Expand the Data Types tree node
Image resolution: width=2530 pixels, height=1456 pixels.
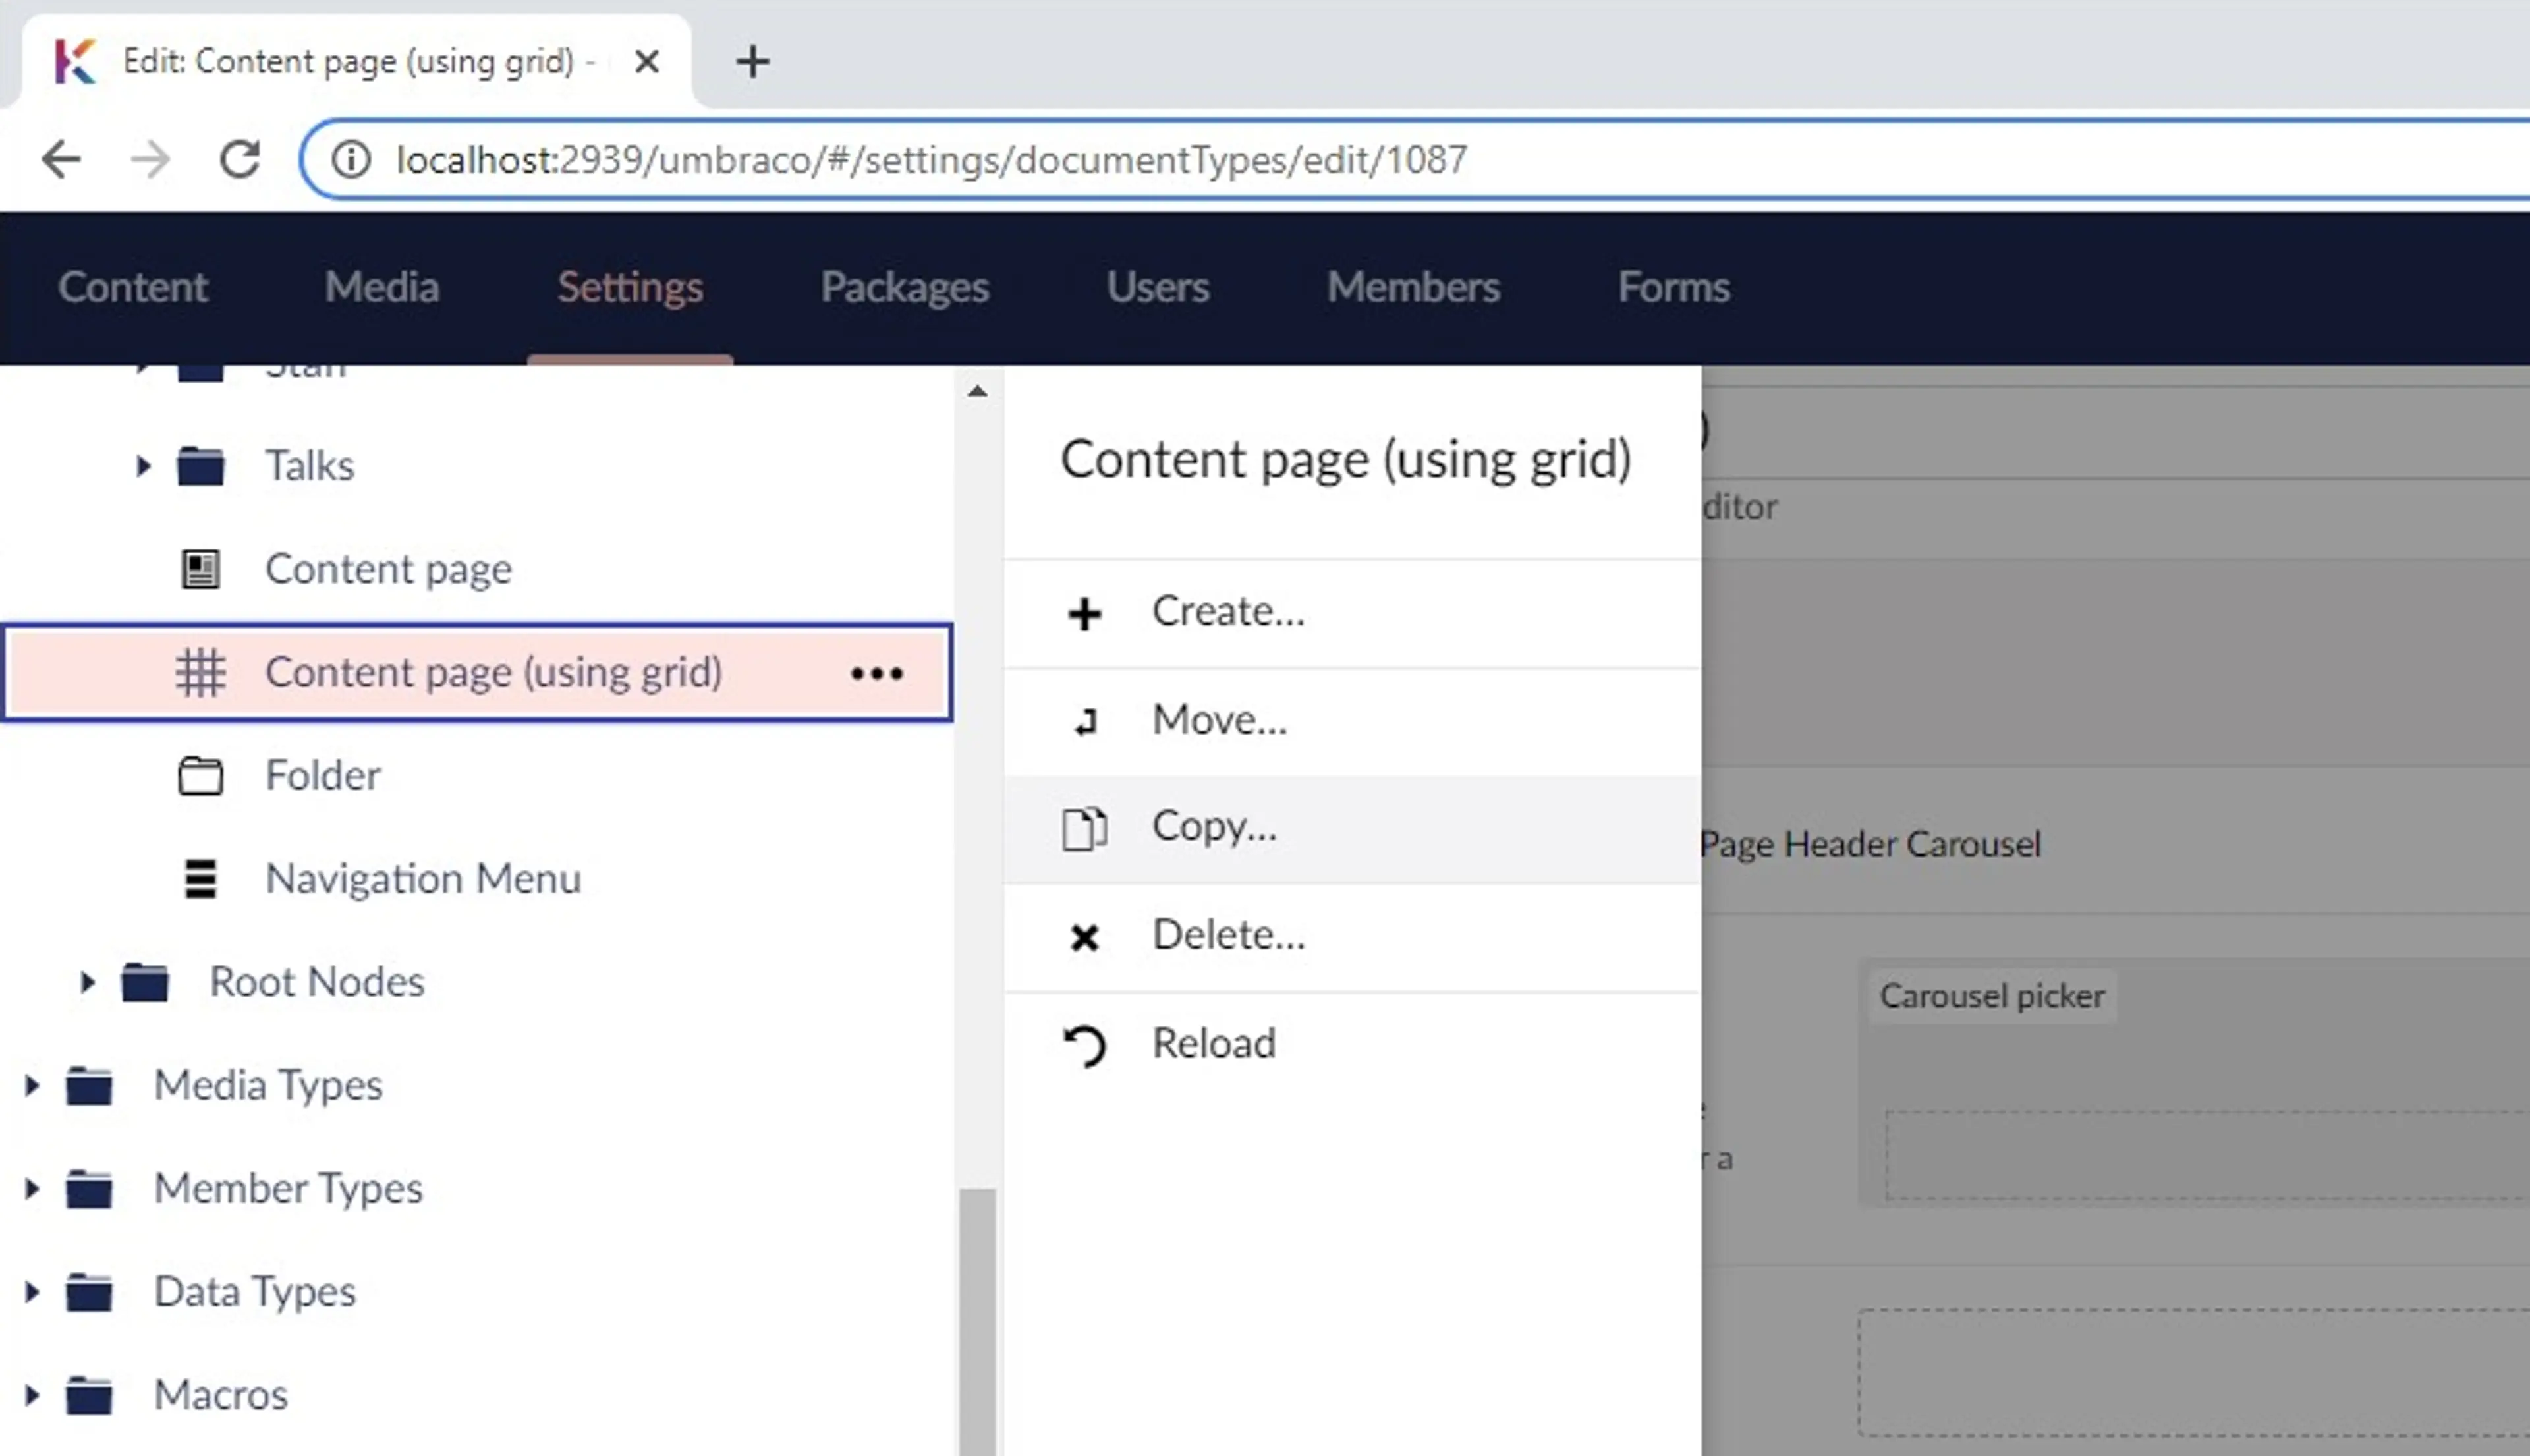tap(31, 1292)
